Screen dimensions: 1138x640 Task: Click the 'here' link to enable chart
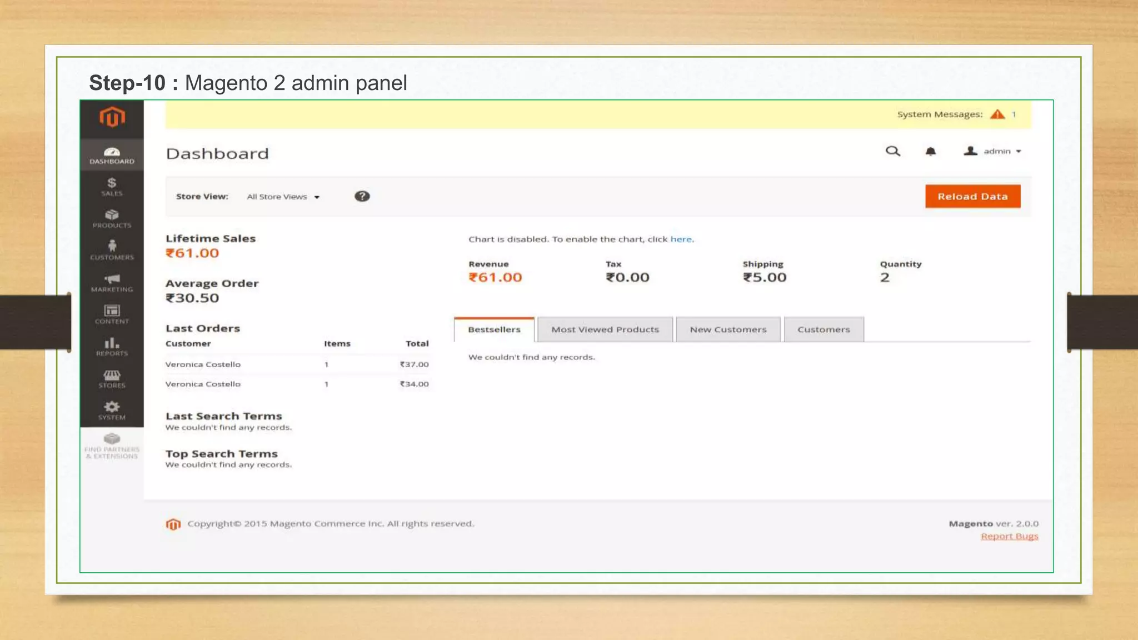[x=681, y=239]
